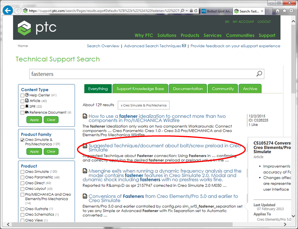The height and width of the screenshot is (229, 298).
Task: Open the Products menu
Action: [x=190, y=36]
